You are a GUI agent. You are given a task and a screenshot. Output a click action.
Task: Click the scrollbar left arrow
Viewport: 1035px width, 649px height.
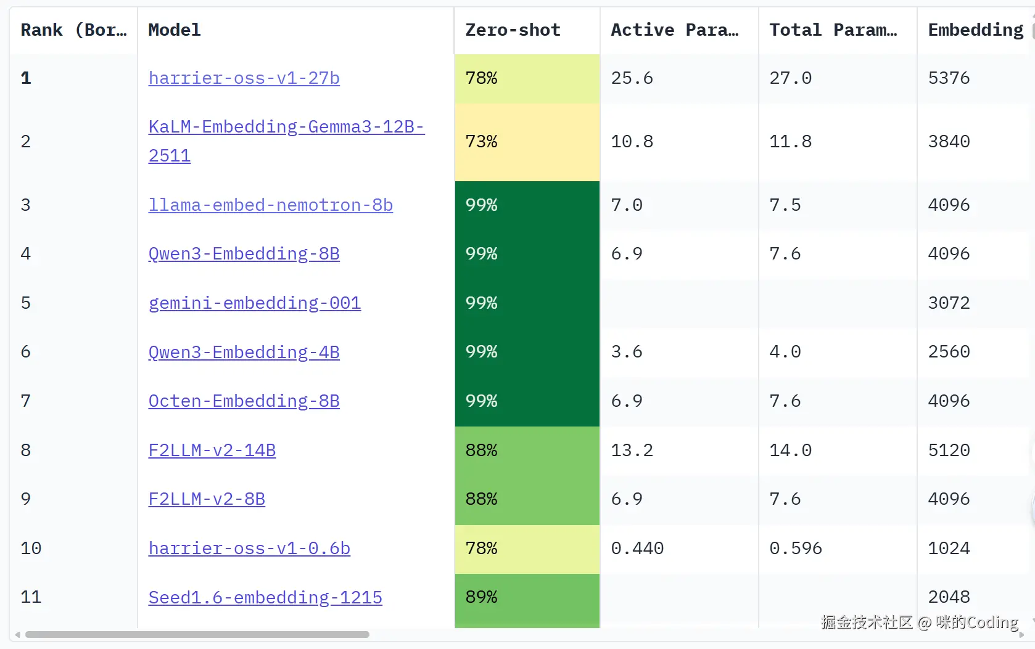pyautogui.click(x=17, y=634)
